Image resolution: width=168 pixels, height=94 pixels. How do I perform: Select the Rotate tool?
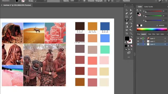pyautogui.click(x=131, y=20)
